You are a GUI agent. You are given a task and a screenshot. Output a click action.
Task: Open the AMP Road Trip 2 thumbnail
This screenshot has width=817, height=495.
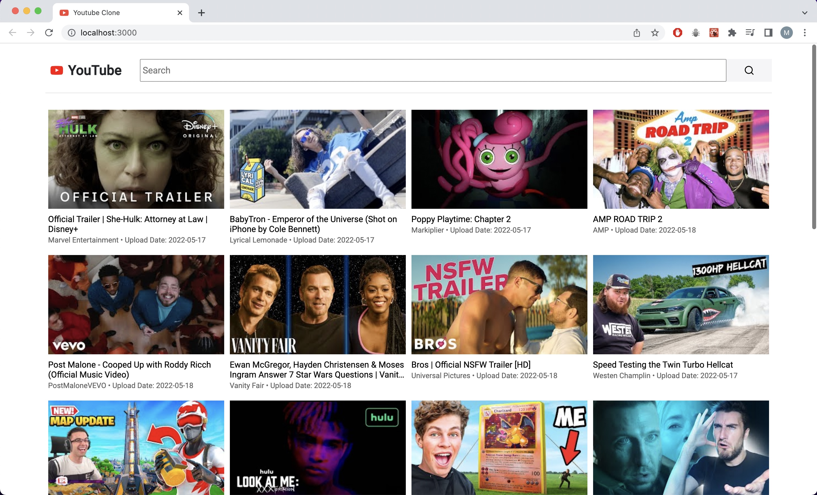[x=681, y=159]
